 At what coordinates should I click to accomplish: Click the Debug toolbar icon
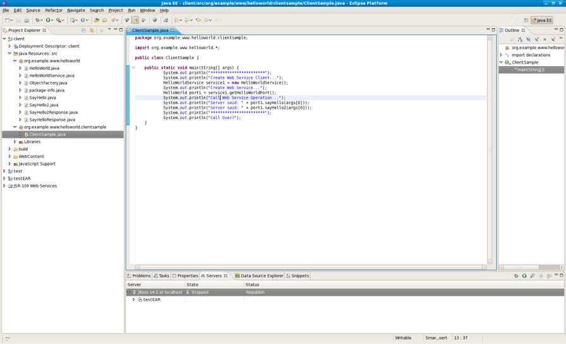(38, 20)
